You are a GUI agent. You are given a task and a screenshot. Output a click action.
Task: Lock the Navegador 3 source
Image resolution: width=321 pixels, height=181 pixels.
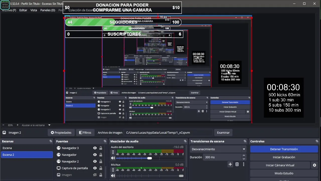(101, 148)
